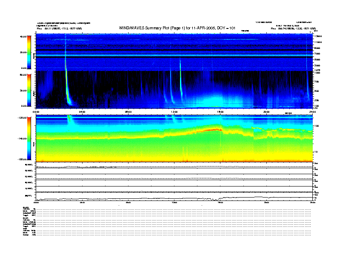This screenshot has height=260, width=337.
Task: Click the RAD2 color scale bar topped 40.00
Action: click(x=29, y=52)
